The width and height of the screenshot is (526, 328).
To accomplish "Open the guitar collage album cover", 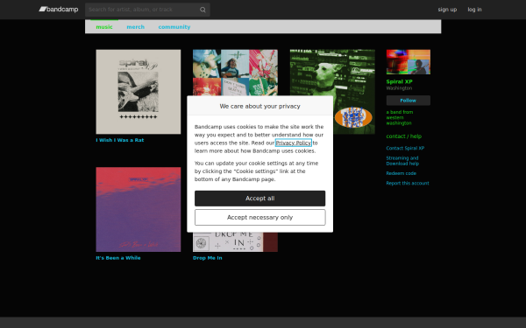I will coord(235,73).
